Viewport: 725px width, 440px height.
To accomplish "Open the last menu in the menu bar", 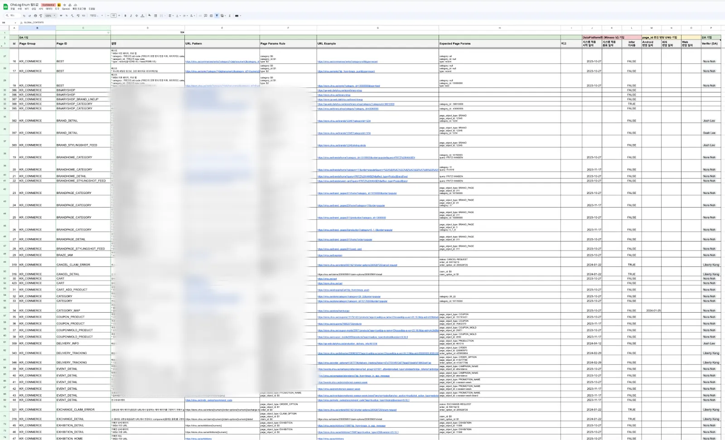I will click(x=92, y=9).
